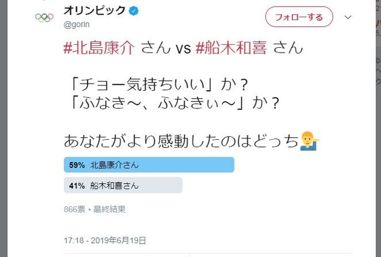This screenshot has height=257, width=381.
Task: Expand the tweet options chevron menu
Action: [349, 17]
